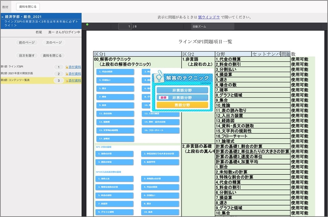Click 使用可能 in the 13_経路図 row
Viewport: 328px width, 217px height.
(300, 121)
